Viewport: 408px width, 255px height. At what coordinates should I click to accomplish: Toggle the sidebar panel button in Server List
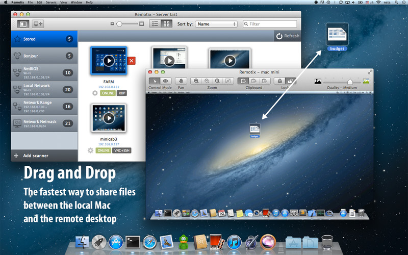(23, 24)
